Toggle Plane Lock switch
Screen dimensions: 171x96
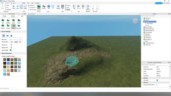(11, 45)
